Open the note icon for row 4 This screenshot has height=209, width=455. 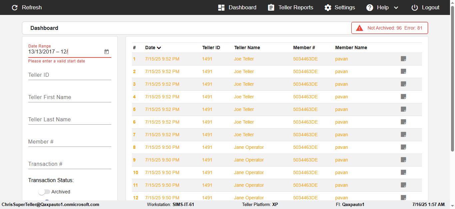[403, 97]
